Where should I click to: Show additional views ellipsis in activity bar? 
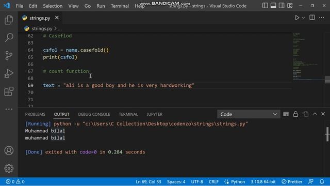click(x=9, y=109)
